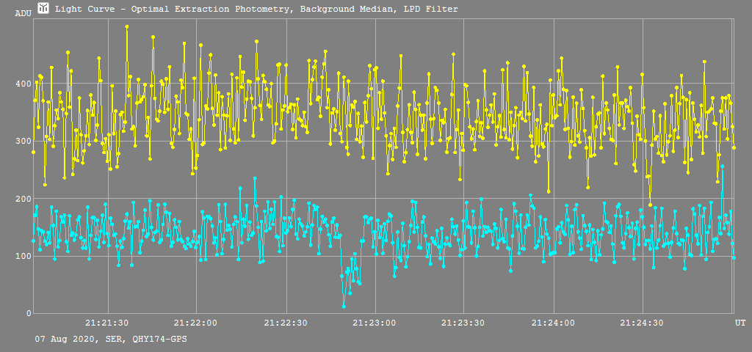Select the 100 value on the ADU axis
This screenshot has height=352, width=752.
(23, 256)
